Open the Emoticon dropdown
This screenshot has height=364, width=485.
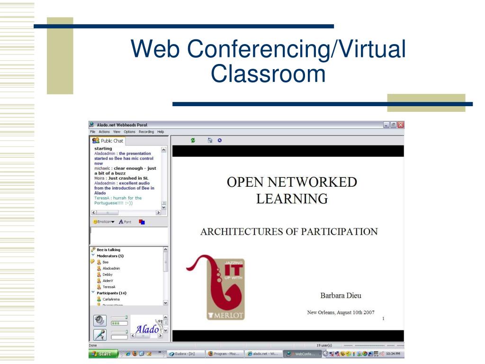(104, 222)
